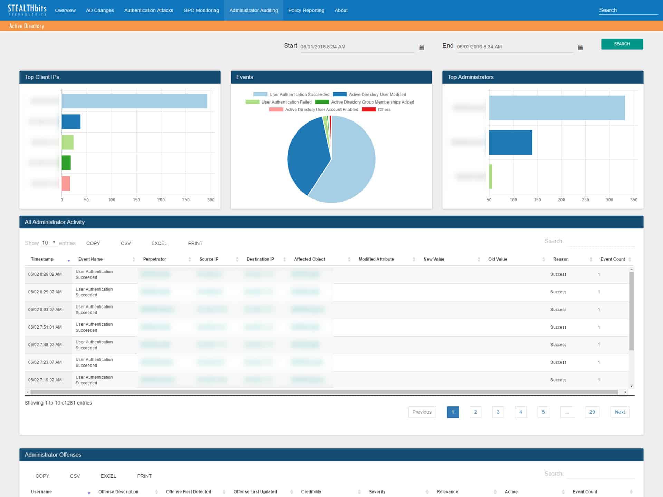Toggle Others series in Events legend
This screenshot has width=663, height=497.
point(376,109)
